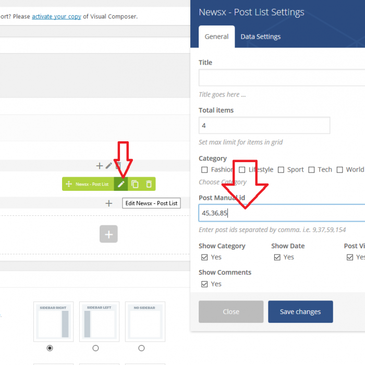Tick the Sport category checkbox
The image size is (365, 365).
[281, 169]
